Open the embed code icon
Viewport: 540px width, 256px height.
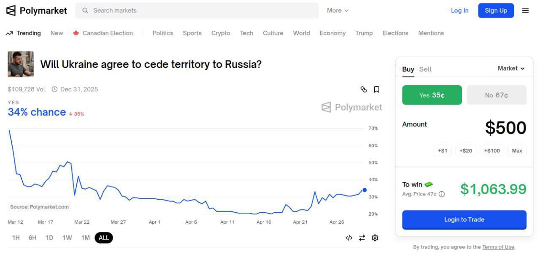(x=349, y=238)
